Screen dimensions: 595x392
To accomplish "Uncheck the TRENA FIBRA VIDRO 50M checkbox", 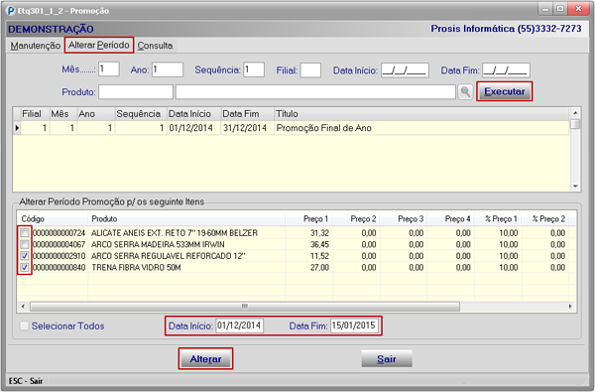I will (25, 267).
